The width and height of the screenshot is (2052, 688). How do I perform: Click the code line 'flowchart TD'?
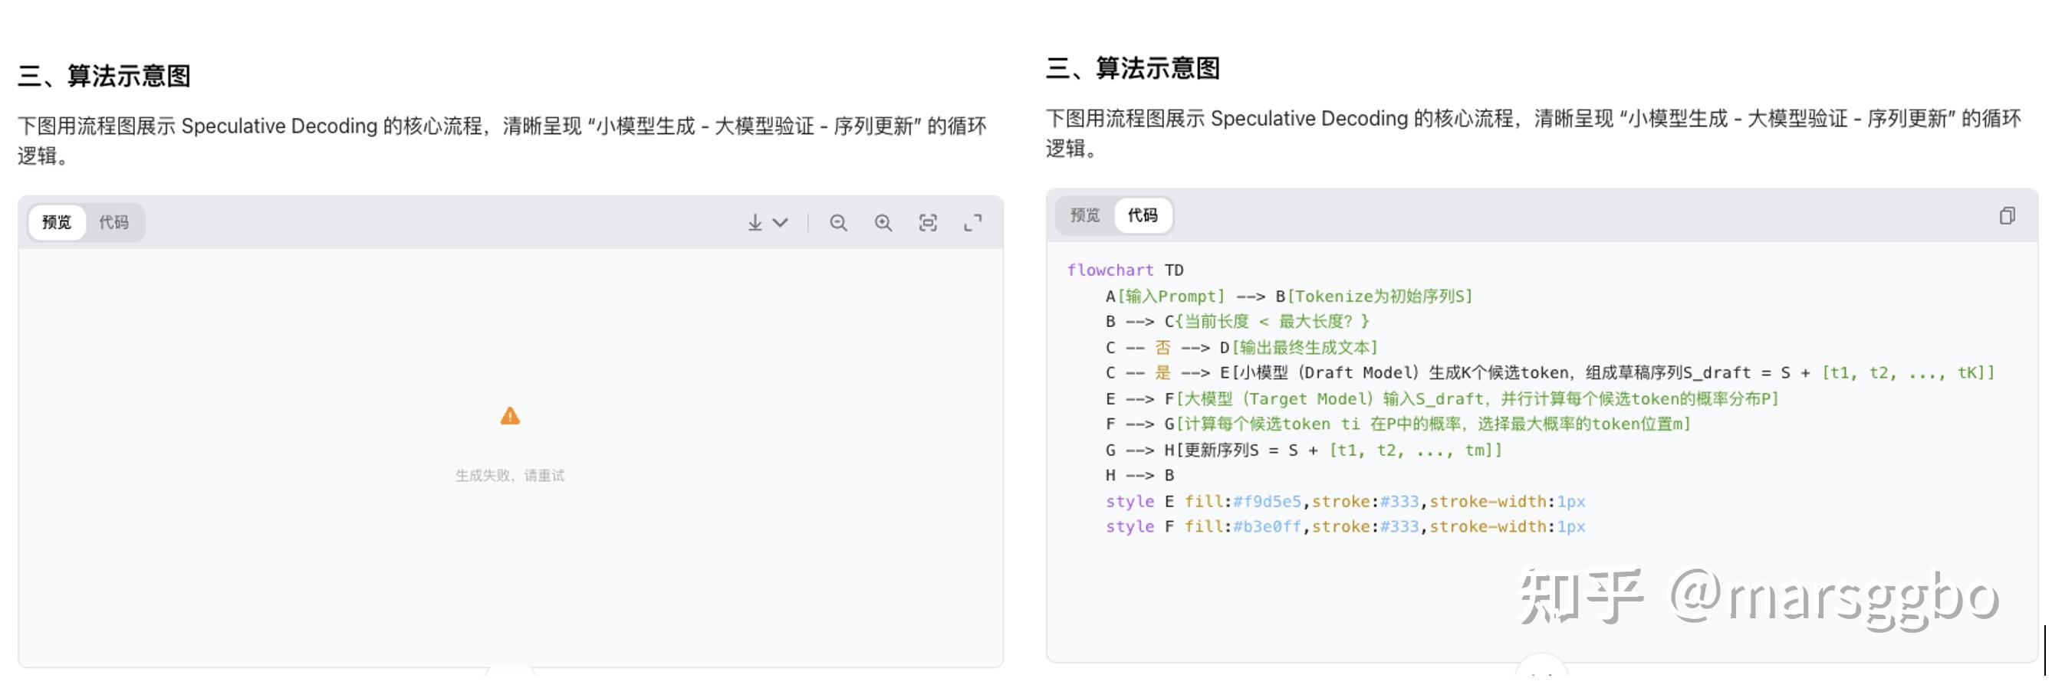(1125, 270)
